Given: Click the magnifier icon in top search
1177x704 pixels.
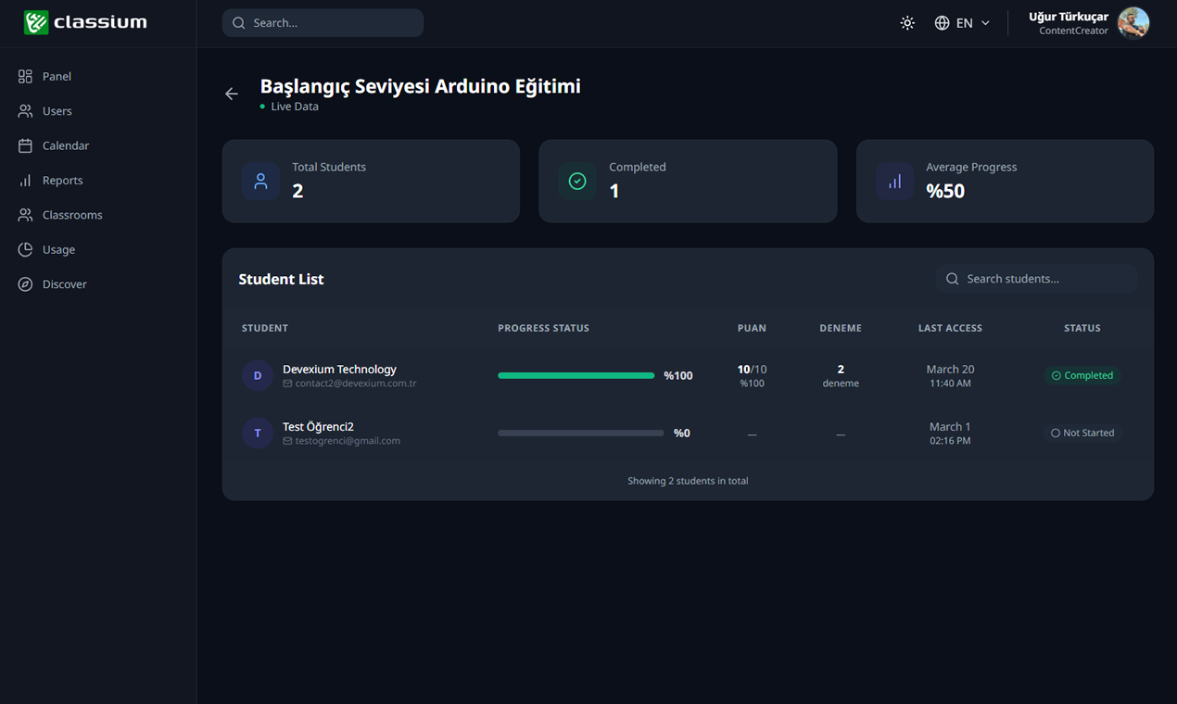Looking at the screenshot, I should point(239,23).
